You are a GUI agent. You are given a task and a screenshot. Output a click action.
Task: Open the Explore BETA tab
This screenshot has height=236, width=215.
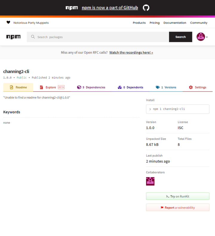click(x=52, y=87)
